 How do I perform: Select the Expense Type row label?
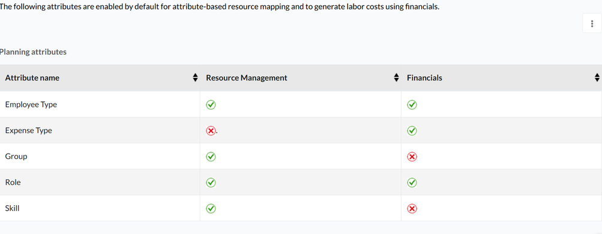pyautogui.click(x=28, y=130)
